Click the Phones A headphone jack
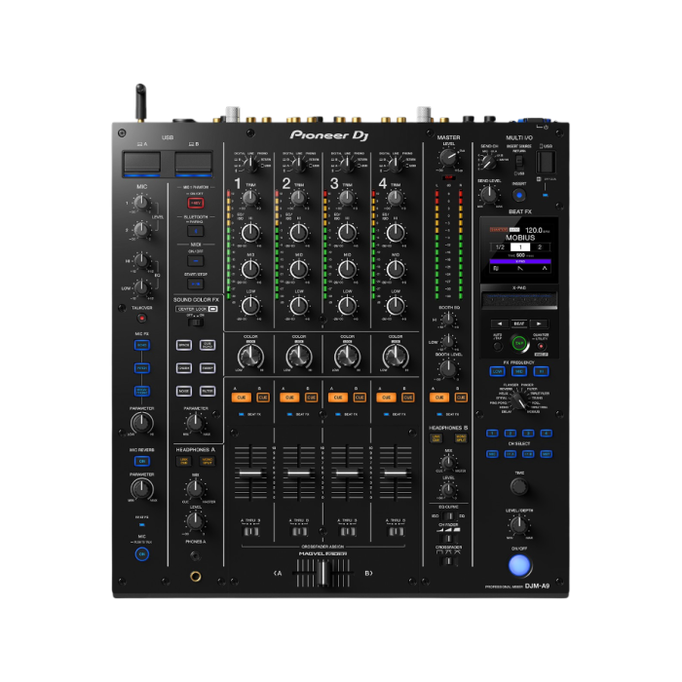 [x=196, y=577]
